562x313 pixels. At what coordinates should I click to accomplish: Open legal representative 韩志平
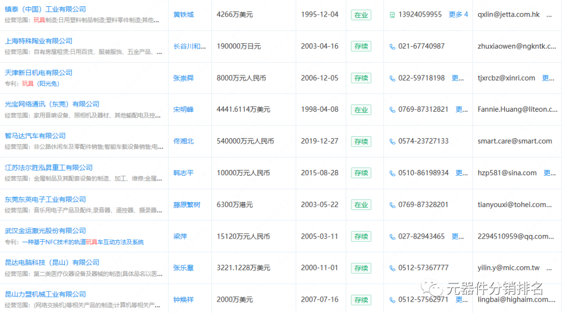tap(184, 173)
